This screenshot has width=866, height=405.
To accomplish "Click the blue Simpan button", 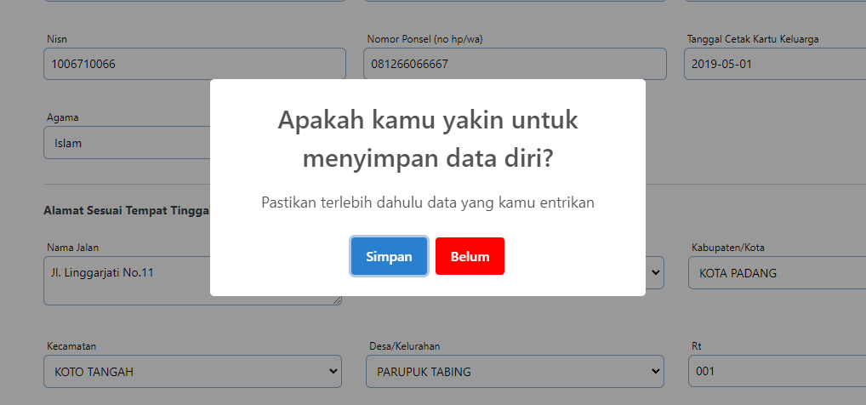I will click(x=389, y=256).
